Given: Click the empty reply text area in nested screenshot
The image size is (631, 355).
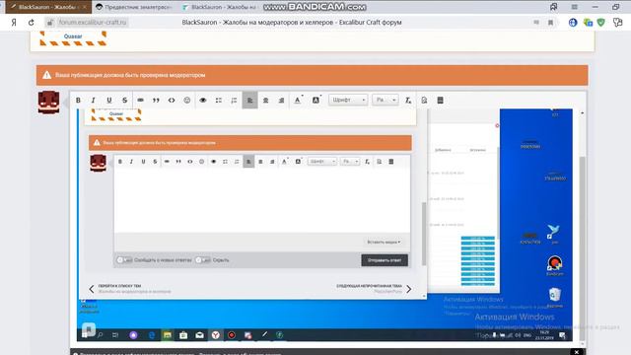Looking at the screenshot, I should [262, 200].
